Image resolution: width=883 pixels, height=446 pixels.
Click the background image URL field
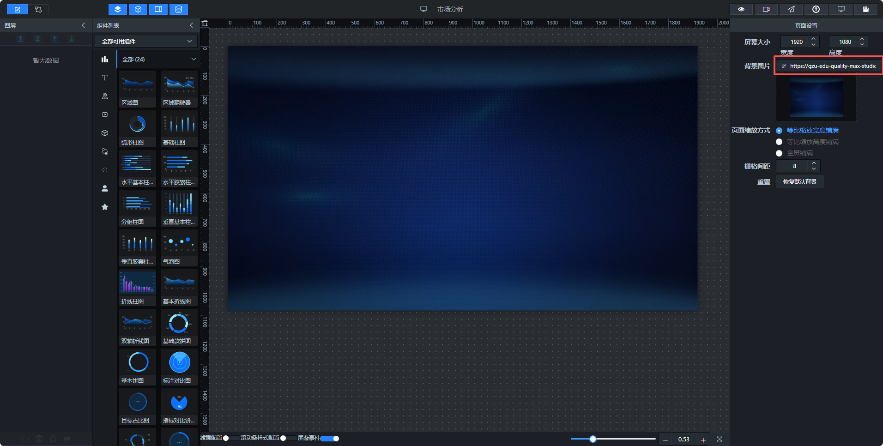tap(829, 66)
